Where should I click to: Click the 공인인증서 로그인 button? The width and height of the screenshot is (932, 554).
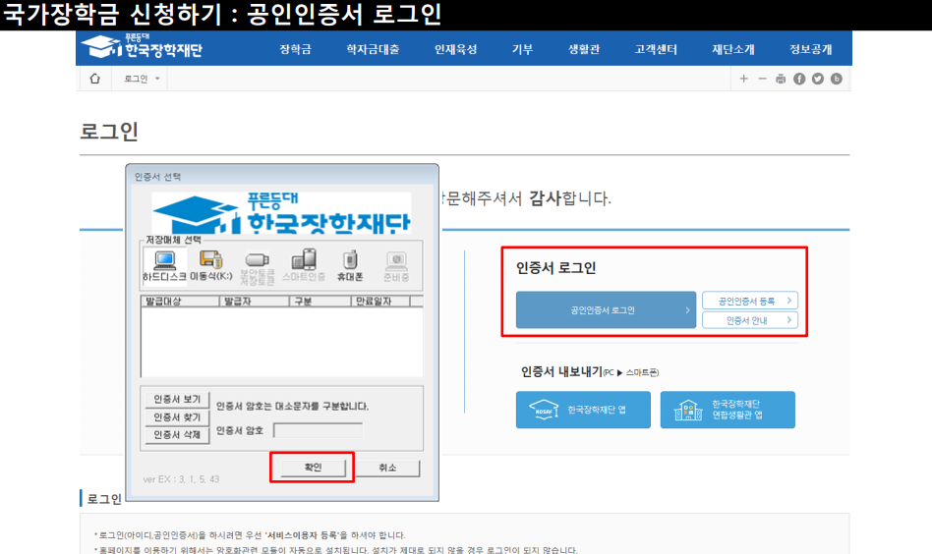pos(606,310)
